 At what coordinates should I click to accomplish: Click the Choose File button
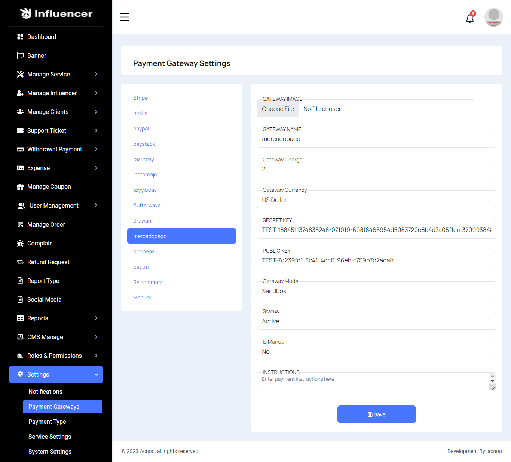(x=278, y=109)
